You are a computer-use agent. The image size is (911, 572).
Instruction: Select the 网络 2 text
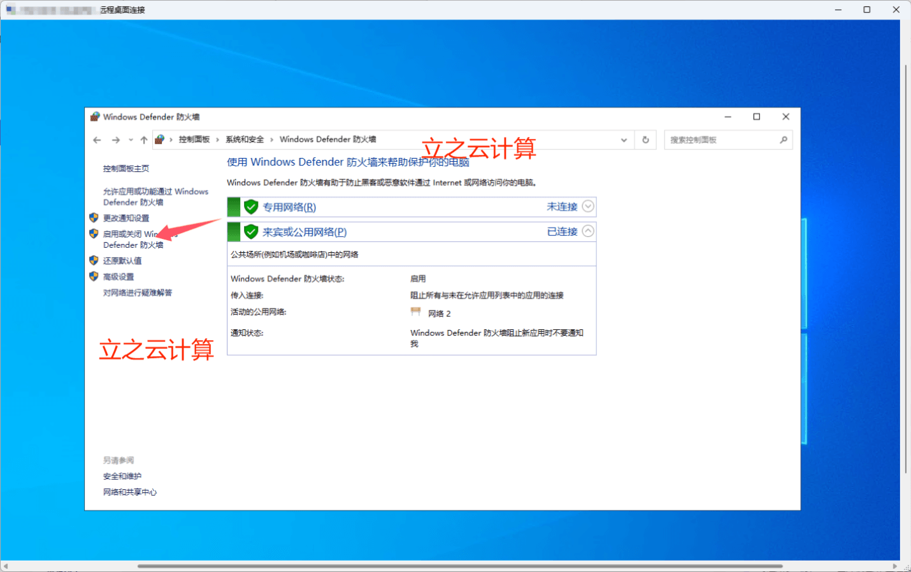[x=440, y=313]
